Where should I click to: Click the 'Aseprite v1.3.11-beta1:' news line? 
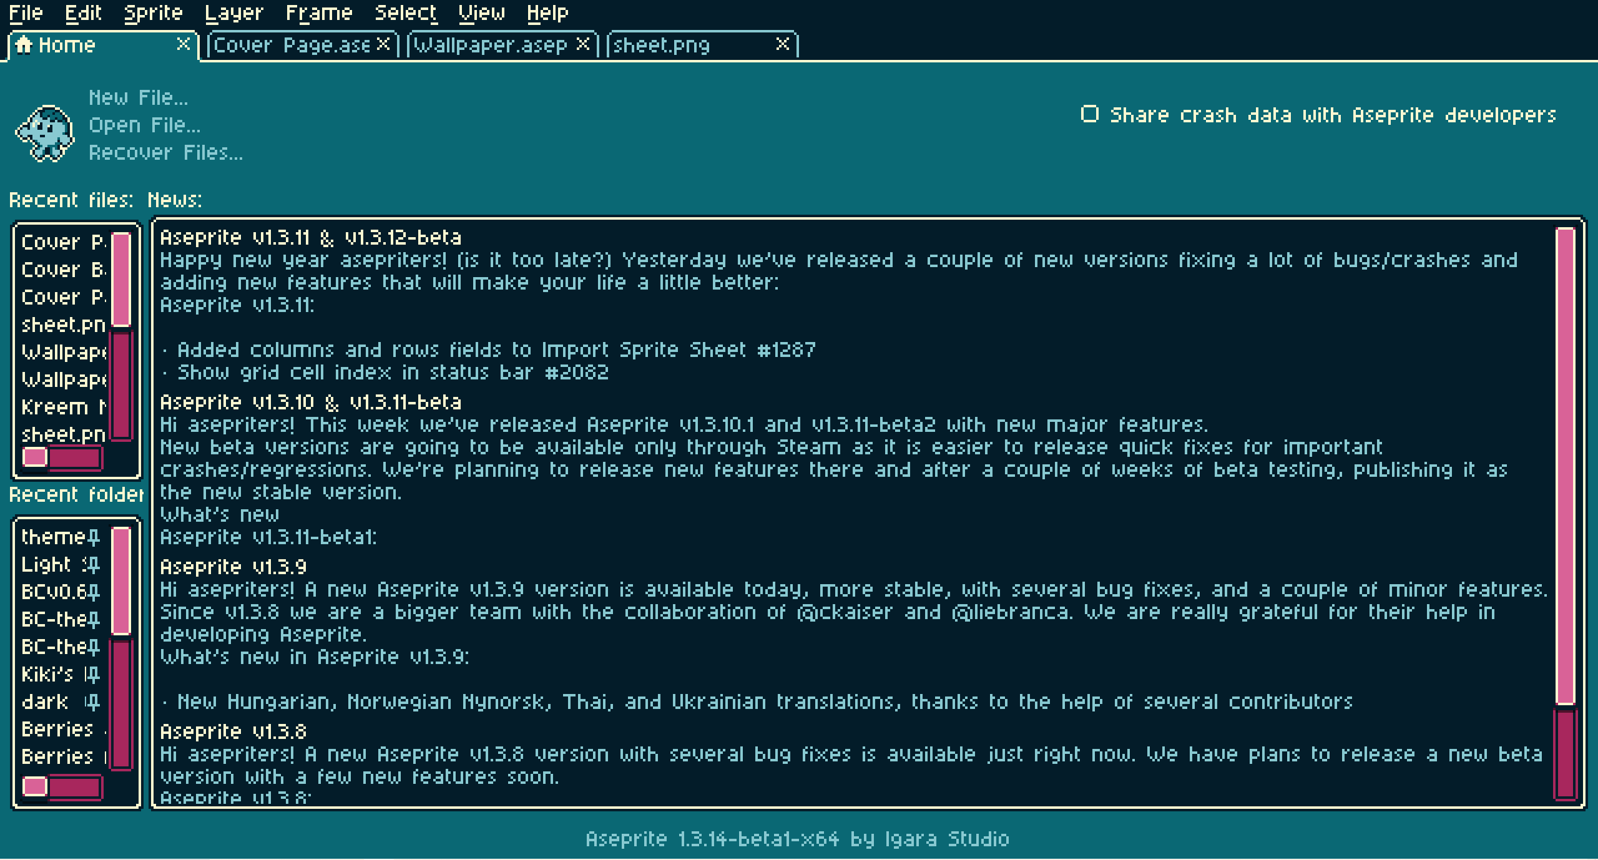click(x=268, y=537)
